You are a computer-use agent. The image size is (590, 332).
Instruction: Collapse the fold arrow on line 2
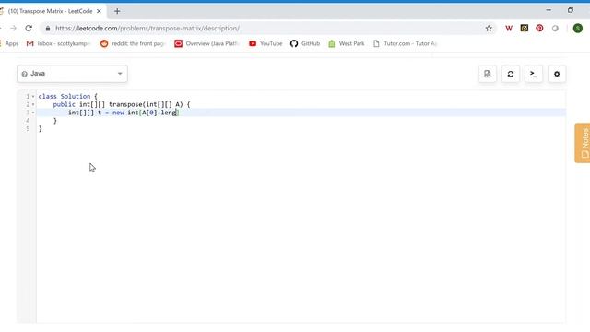click(x=33, y=104)
